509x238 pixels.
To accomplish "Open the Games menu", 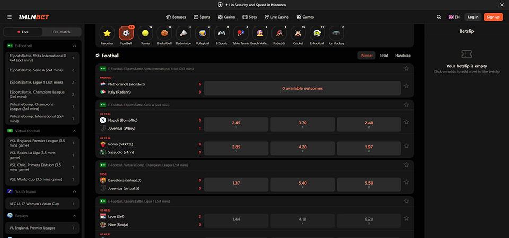I will pos(305,17).
